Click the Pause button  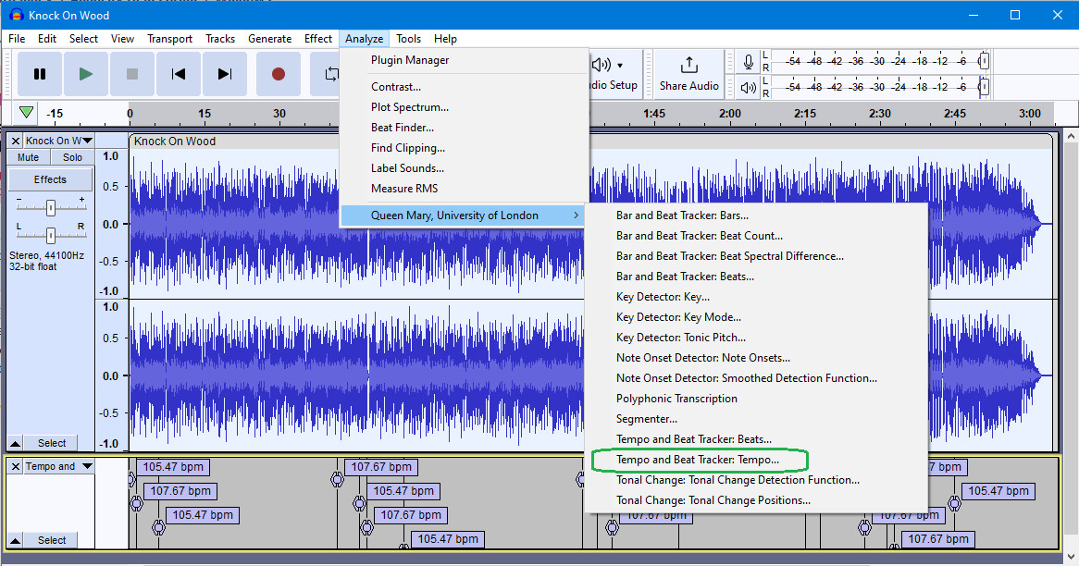click(x=38, y=74)
